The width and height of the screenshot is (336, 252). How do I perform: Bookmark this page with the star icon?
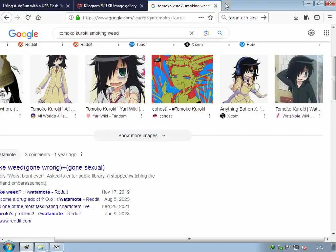[210, 18]
